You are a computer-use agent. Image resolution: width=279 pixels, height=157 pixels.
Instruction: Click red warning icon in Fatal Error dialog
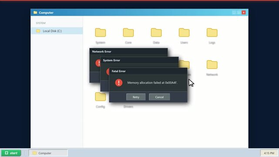click(119, 83)
